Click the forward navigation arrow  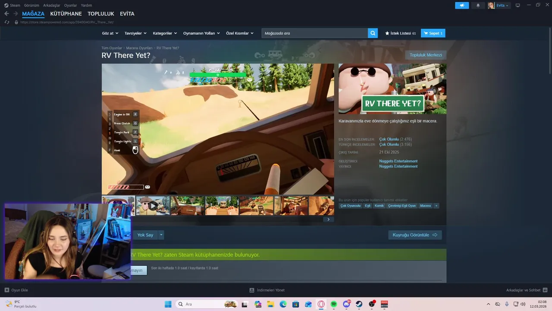coord(16,14)
